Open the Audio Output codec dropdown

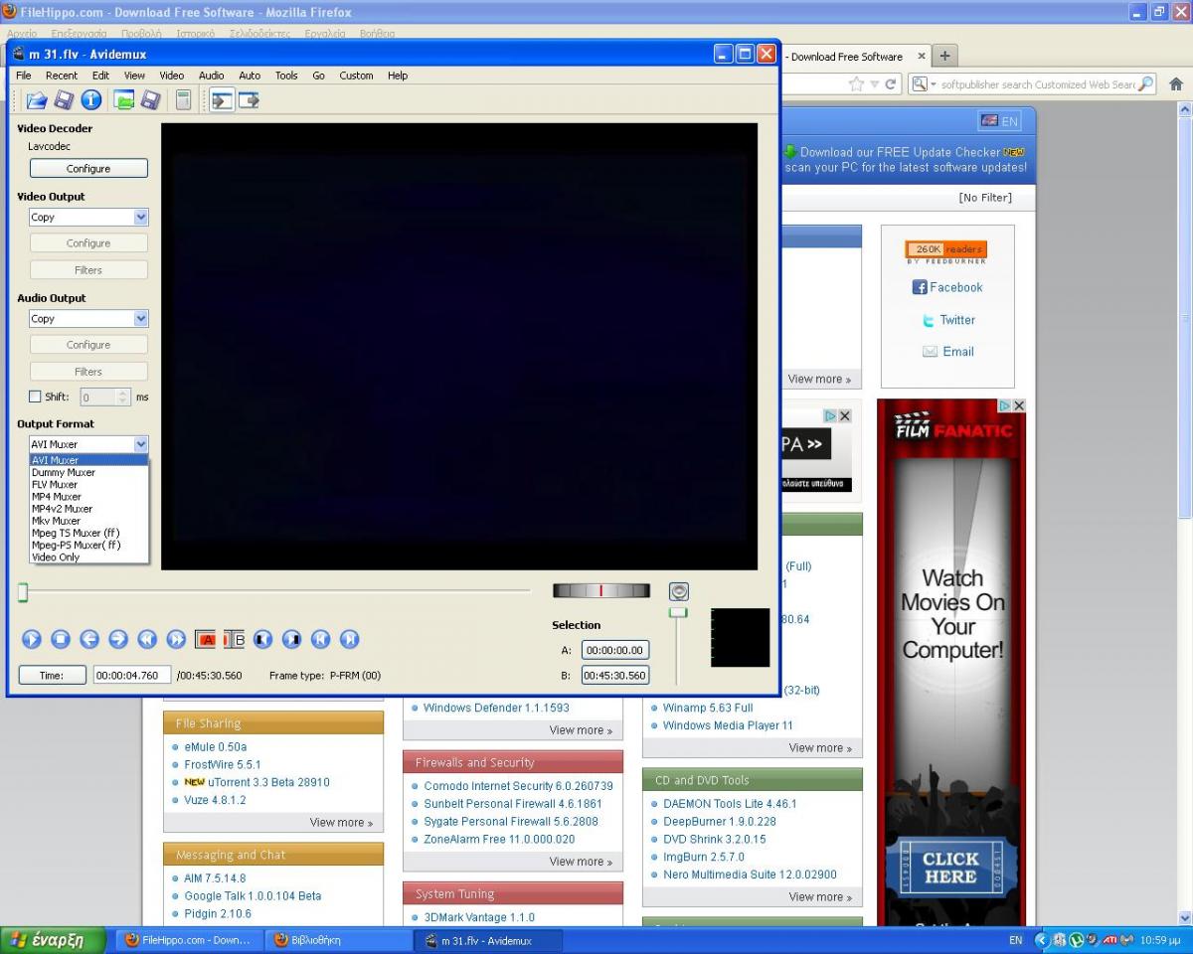point(140,318)
